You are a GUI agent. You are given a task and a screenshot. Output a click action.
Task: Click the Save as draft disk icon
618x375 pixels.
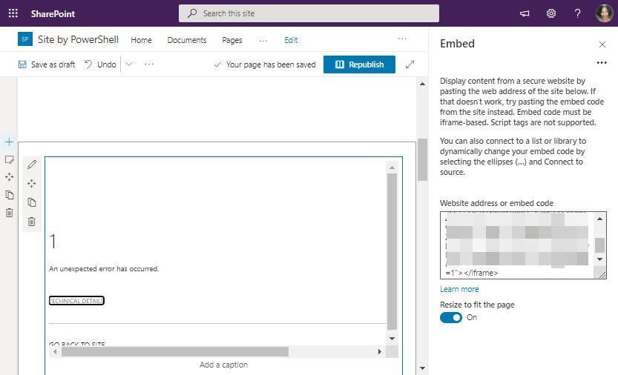tap(22, 64)
